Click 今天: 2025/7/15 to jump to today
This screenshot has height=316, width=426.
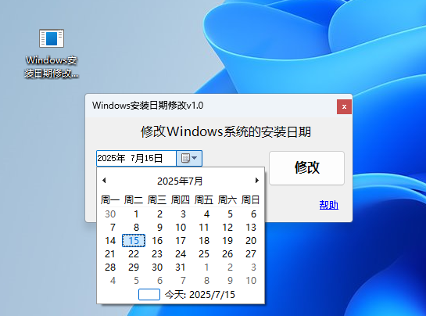click(200, 295)
